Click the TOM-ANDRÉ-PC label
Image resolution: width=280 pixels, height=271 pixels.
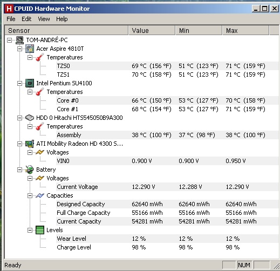pos(47,40)
